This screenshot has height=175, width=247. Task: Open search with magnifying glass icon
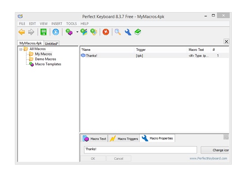tap(118, 32)
